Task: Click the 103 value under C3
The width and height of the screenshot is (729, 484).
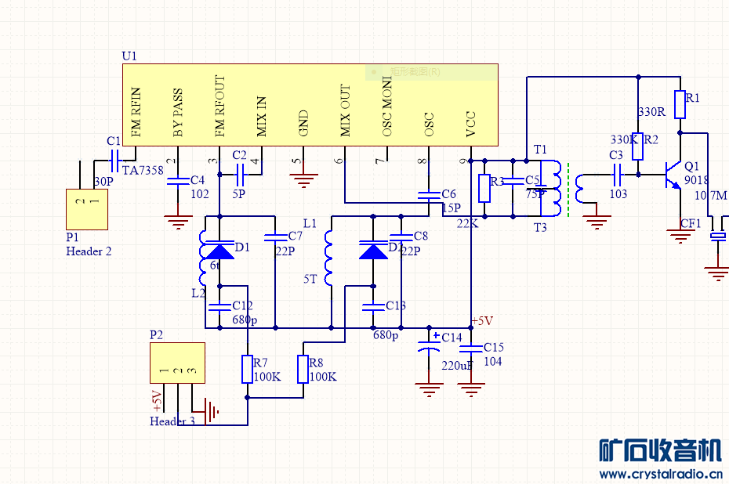Action: point(618,193)
